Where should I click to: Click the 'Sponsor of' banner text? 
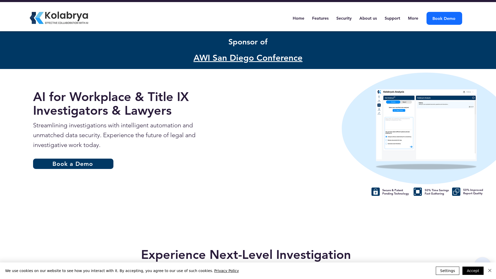point(248,42)
